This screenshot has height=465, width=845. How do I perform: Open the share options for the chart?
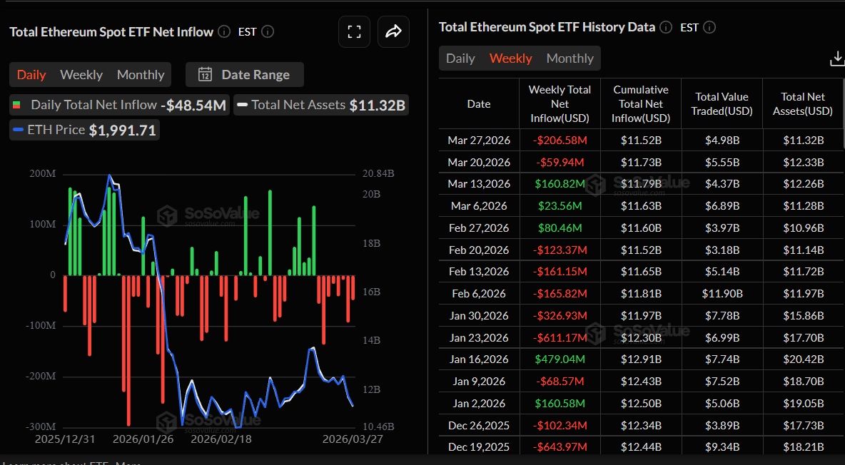393,31
